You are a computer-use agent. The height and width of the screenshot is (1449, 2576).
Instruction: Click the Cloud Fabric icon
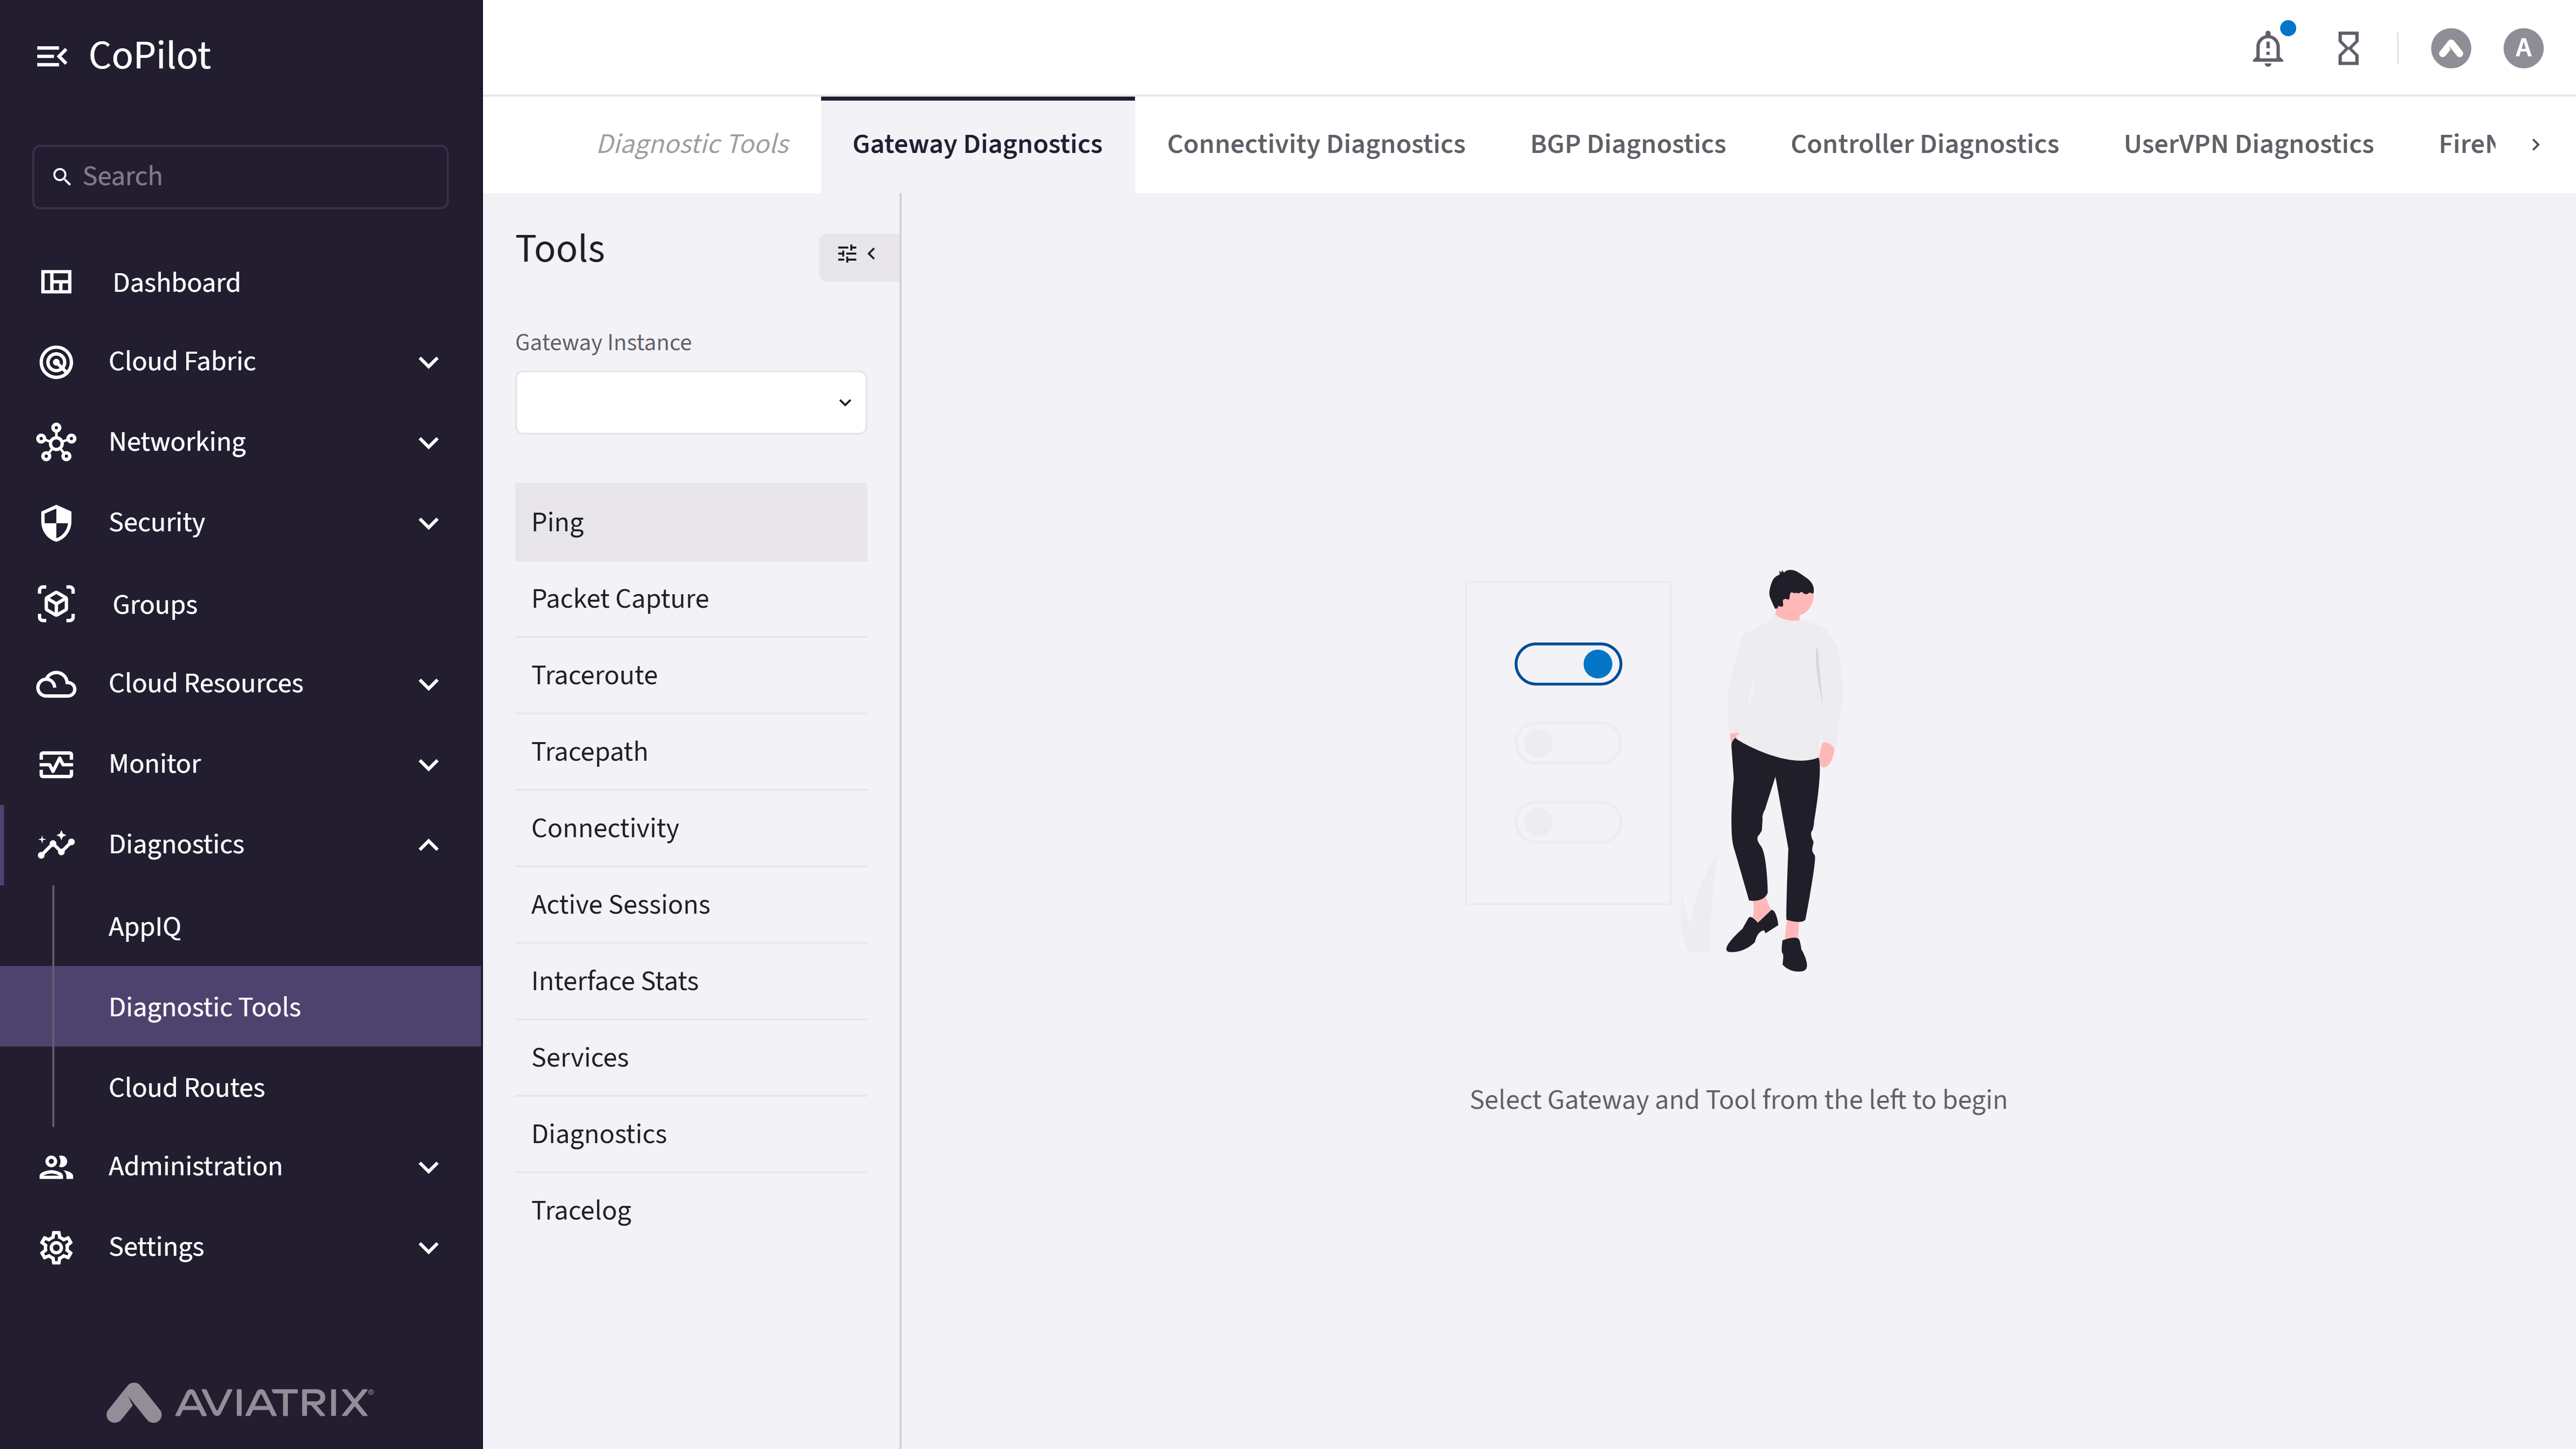point(56,361)
